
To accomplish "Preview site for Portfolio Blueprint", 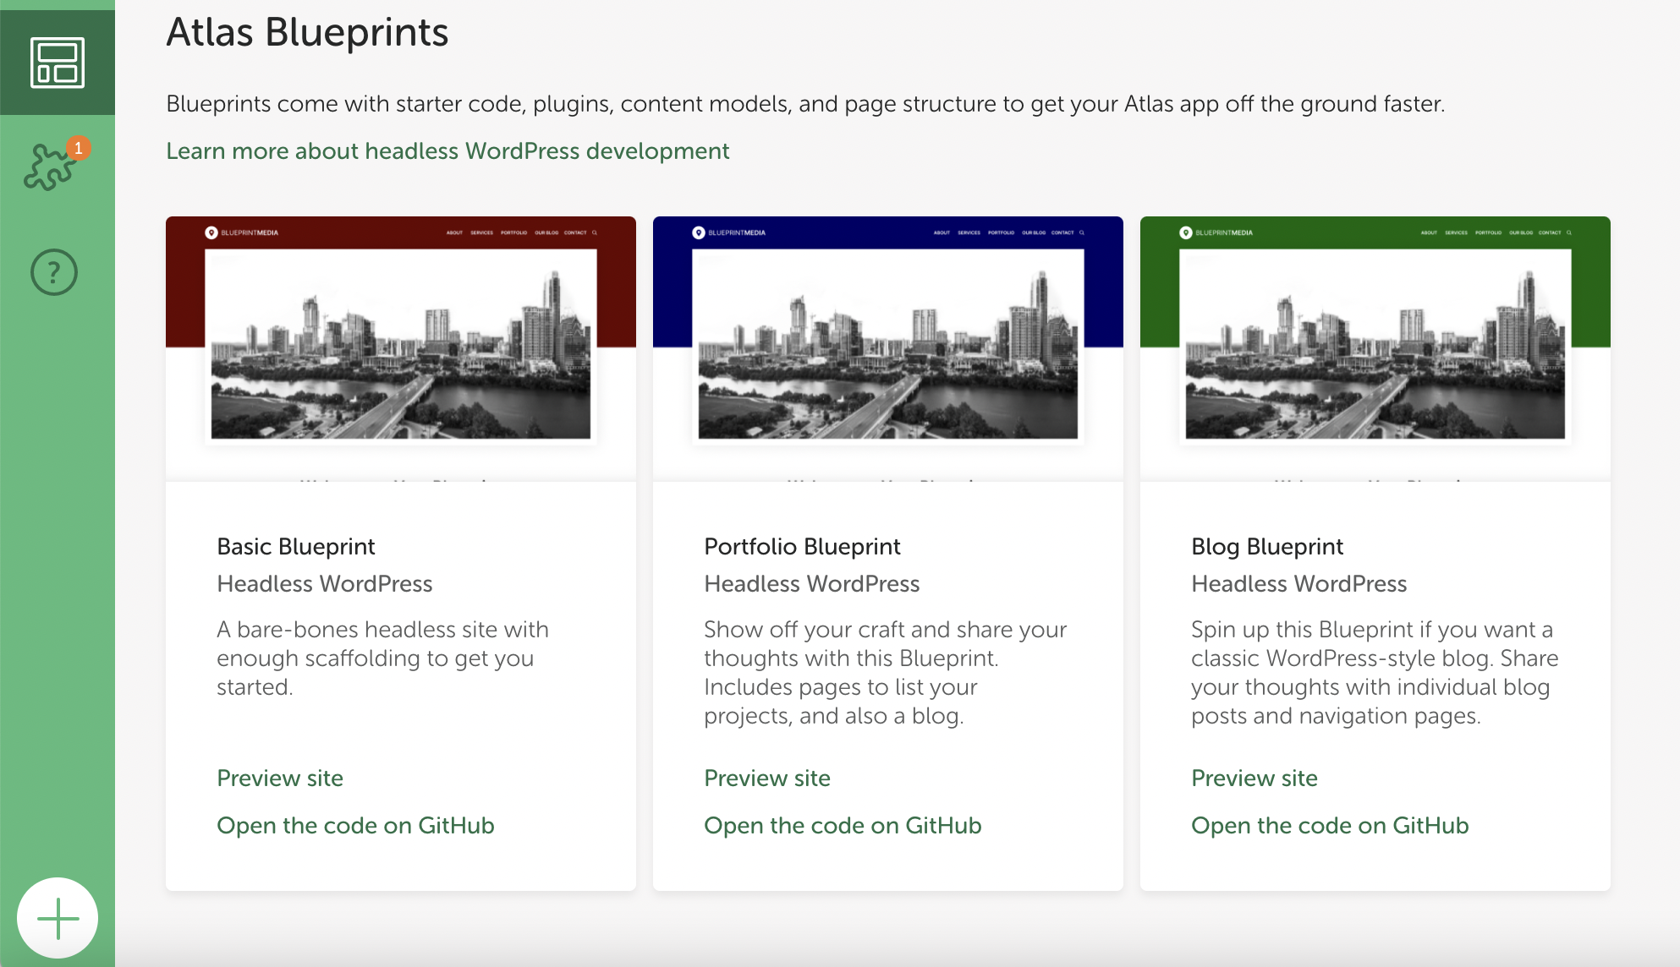I will pyautogui.click(x=767, y=778).
